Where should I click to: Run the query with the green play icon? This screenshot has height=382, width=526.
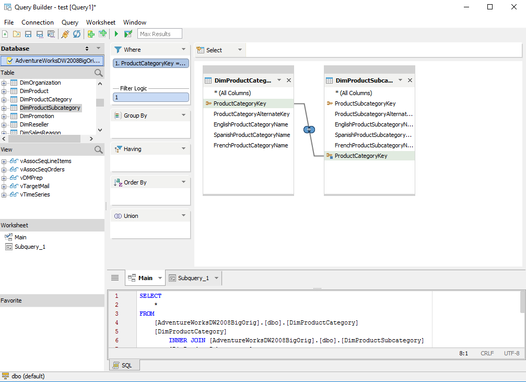click(x=116, y=33)
